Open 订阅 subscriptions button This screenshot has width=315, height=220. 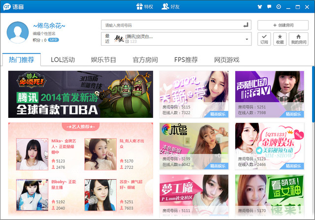264,39
